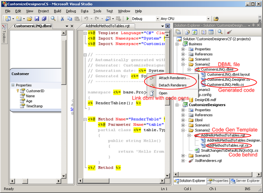Collapse the Scenario2 folder under Business
This screenshot has height=193, width=263.
coord(183,64)
